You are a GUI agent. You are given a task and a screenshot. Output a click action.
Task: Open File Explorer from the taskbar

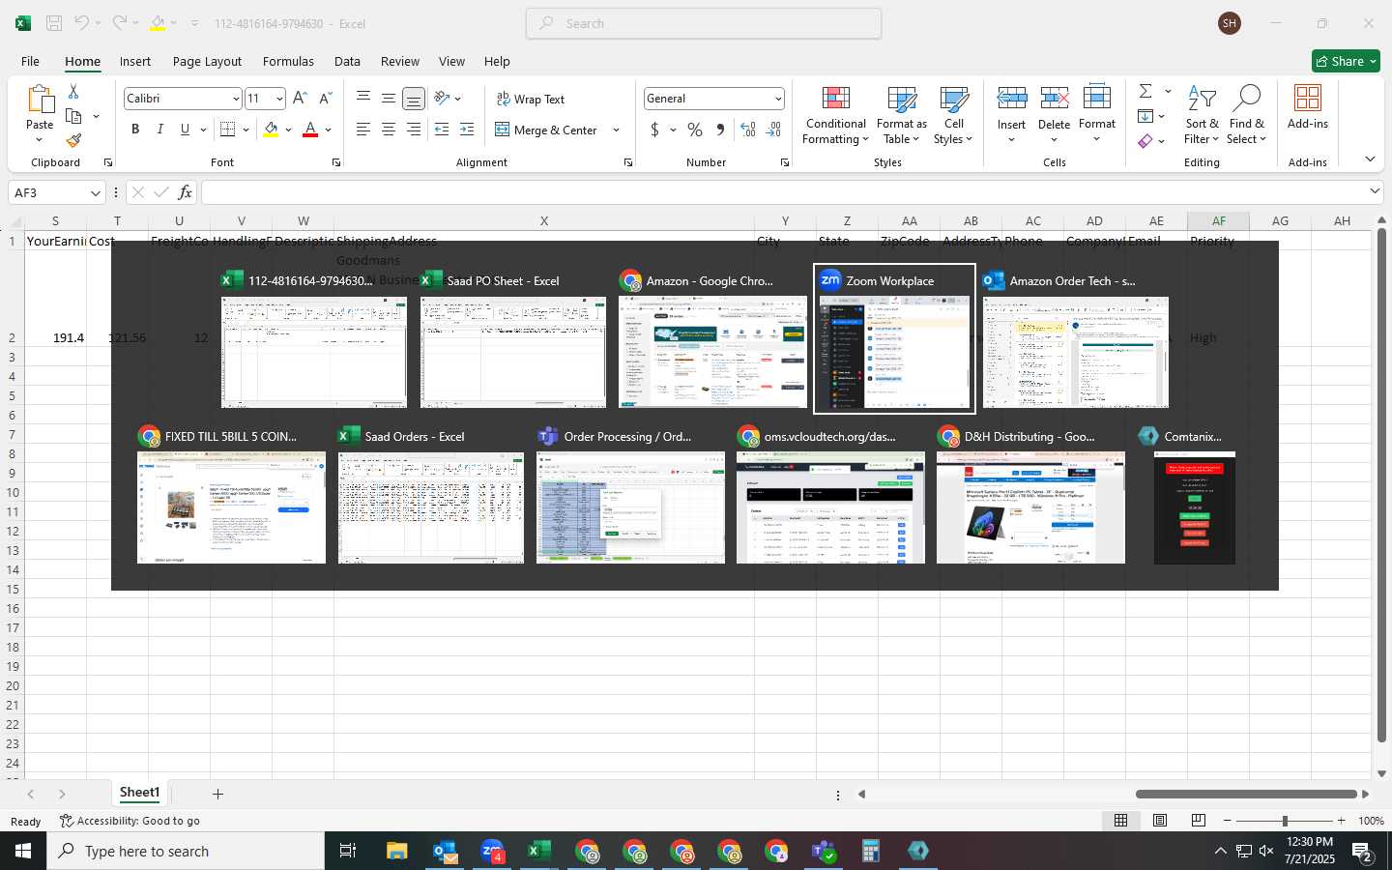[x=397, y=851]
